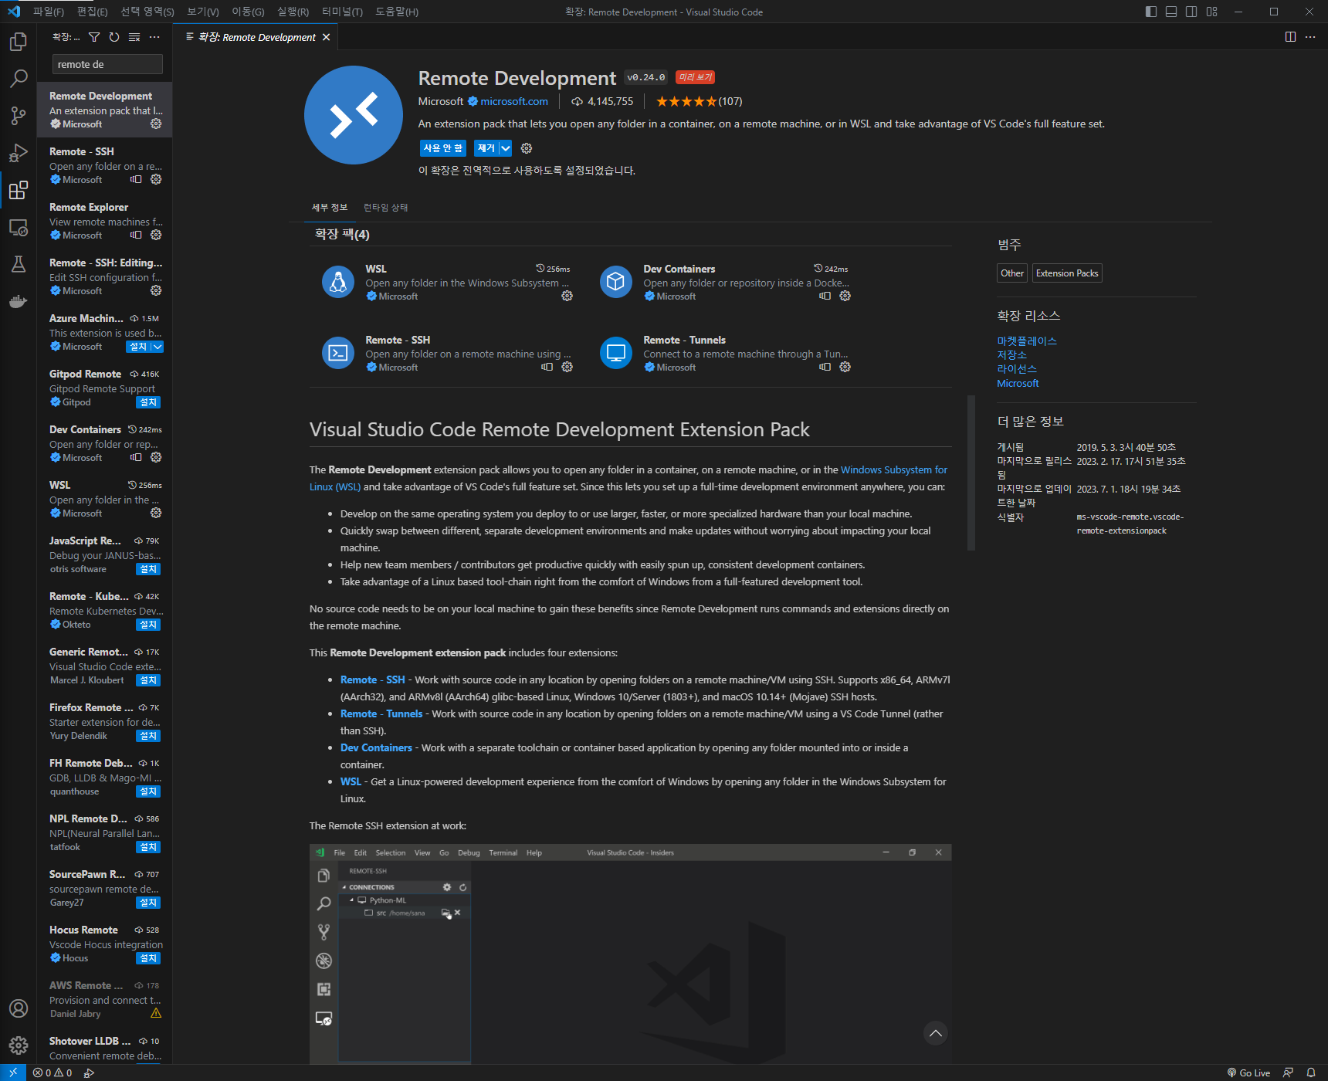Toggle panel layout icon in title bar

coord(1171,12)
